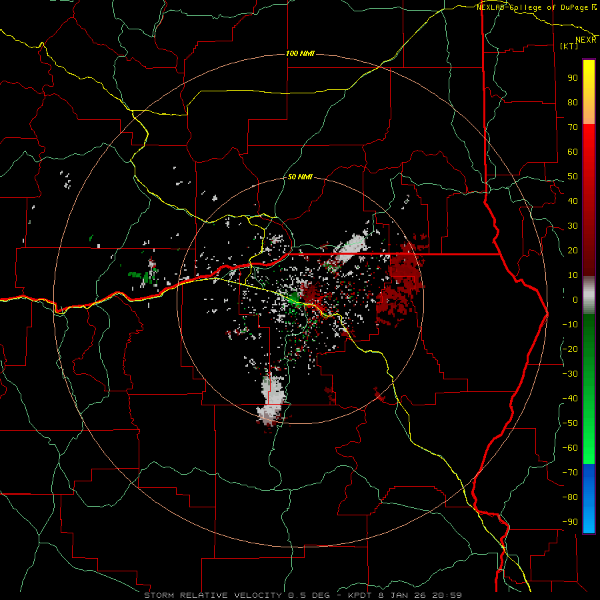Click the "KPDT" station identifier in the footer
This screenshot has height=600, width=600.
360,595
